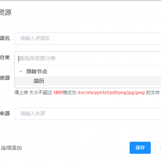This screenshot has height=161, width=161.
Task: Click the 格式为 text in upload hint
Action: (70, 93)
